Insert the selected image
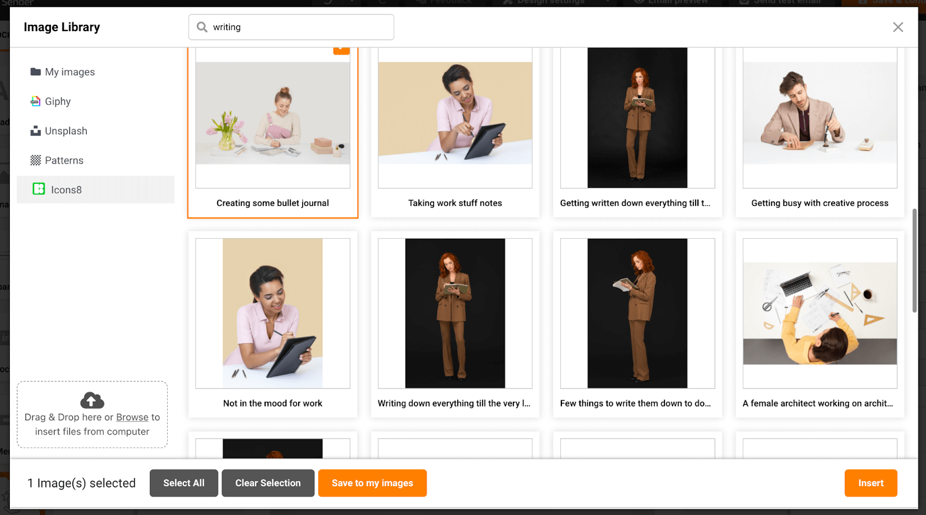Image resolution: width=926 pixels, height=515 pixels. 870,483
